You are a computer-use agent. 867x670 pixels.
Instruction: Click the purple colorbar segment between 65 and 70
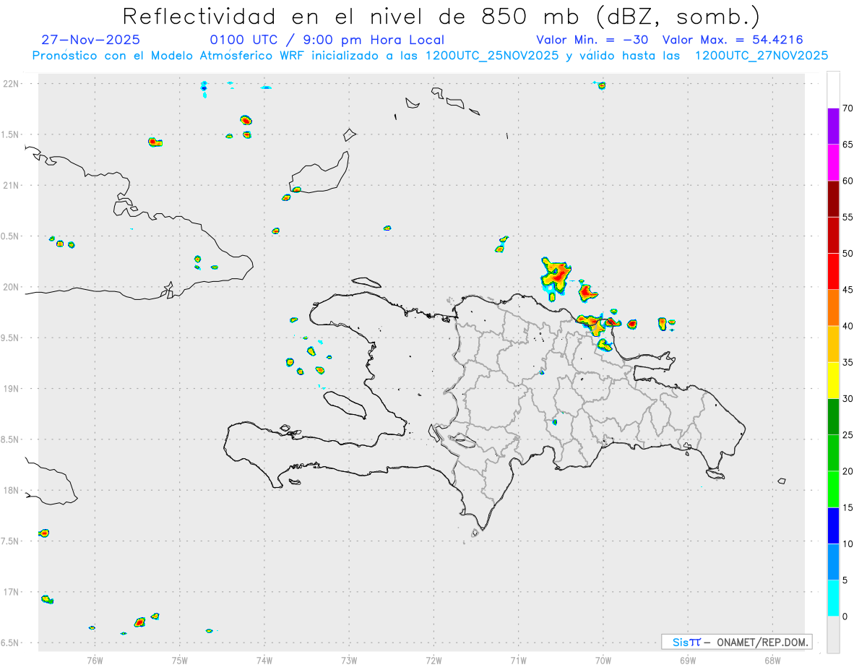(833, 126)
